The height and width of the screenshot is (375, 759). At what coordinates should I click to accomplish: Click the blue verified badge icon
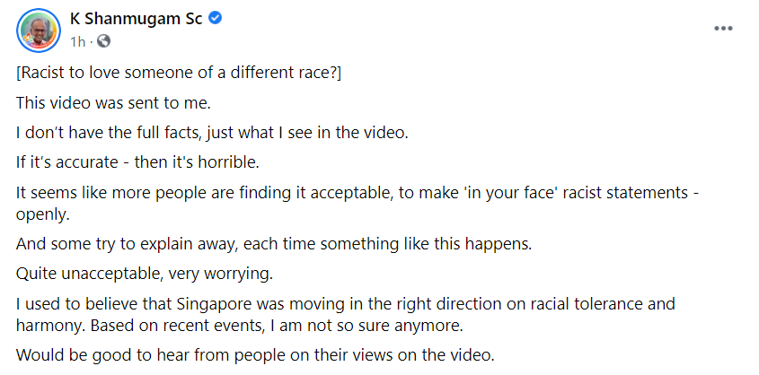click(216, 19)
